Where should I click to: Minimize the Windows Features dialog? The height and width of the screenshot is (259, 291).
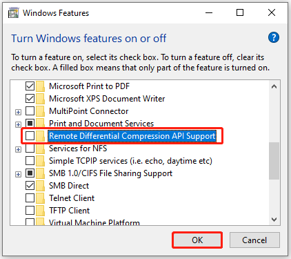[209, 12]
